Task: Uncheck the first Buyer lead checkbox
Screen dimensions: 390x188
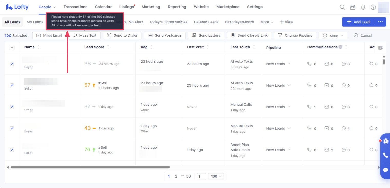Action: click(12, 64)
